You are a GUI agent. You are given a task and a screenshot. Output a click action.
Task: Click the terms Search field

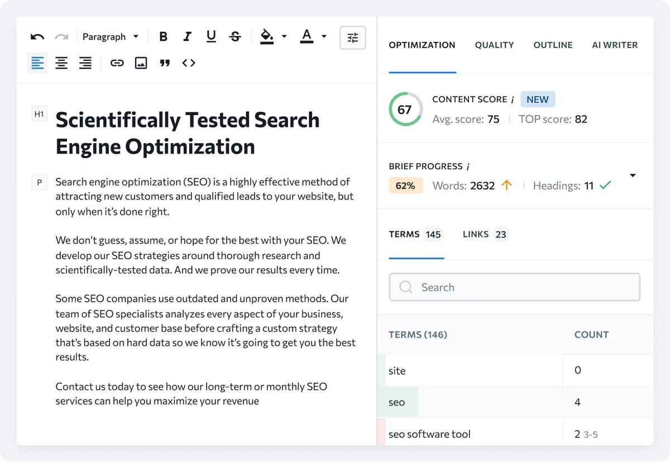coord(514,287)
